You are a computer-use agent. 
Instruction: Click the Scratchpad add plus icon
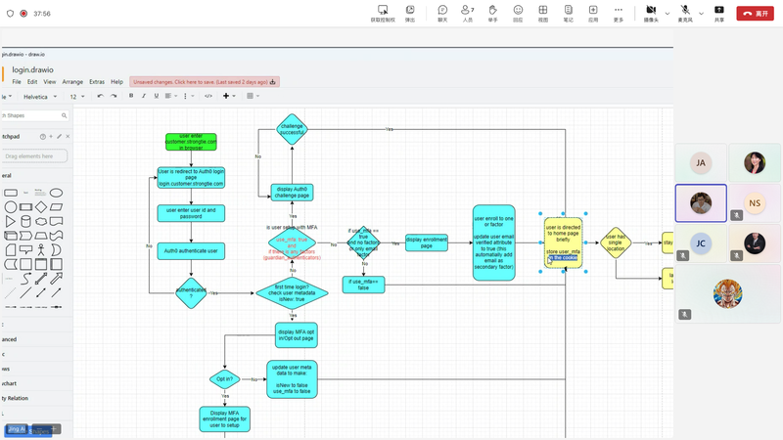(51, 137)
